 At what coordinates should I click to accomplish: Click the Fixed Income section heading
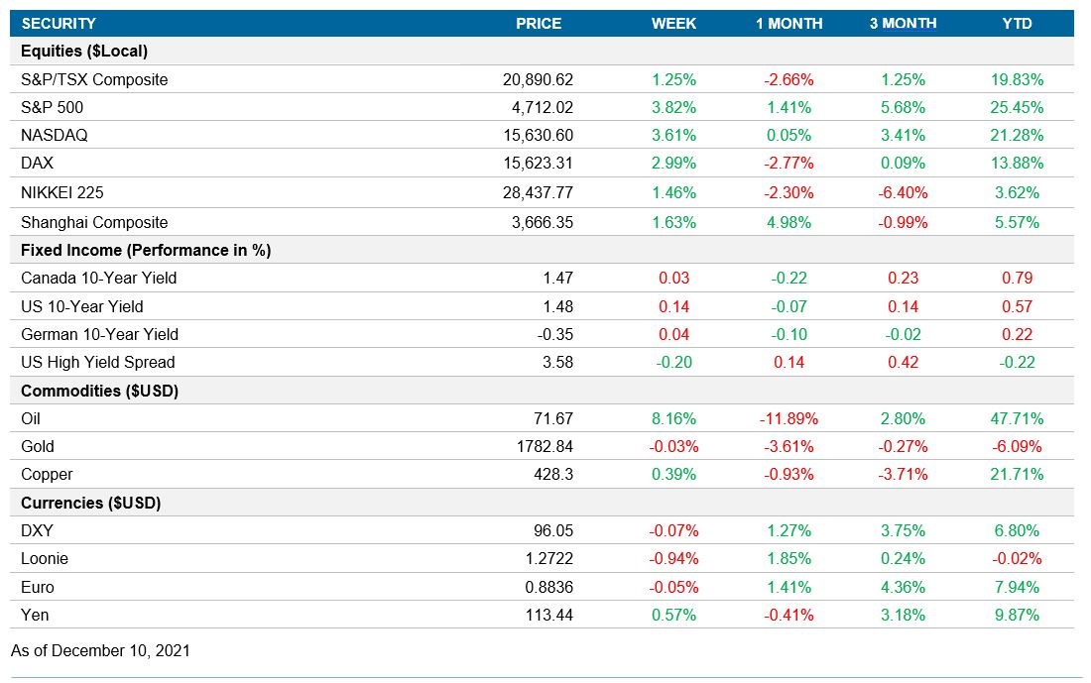point(146,251)
